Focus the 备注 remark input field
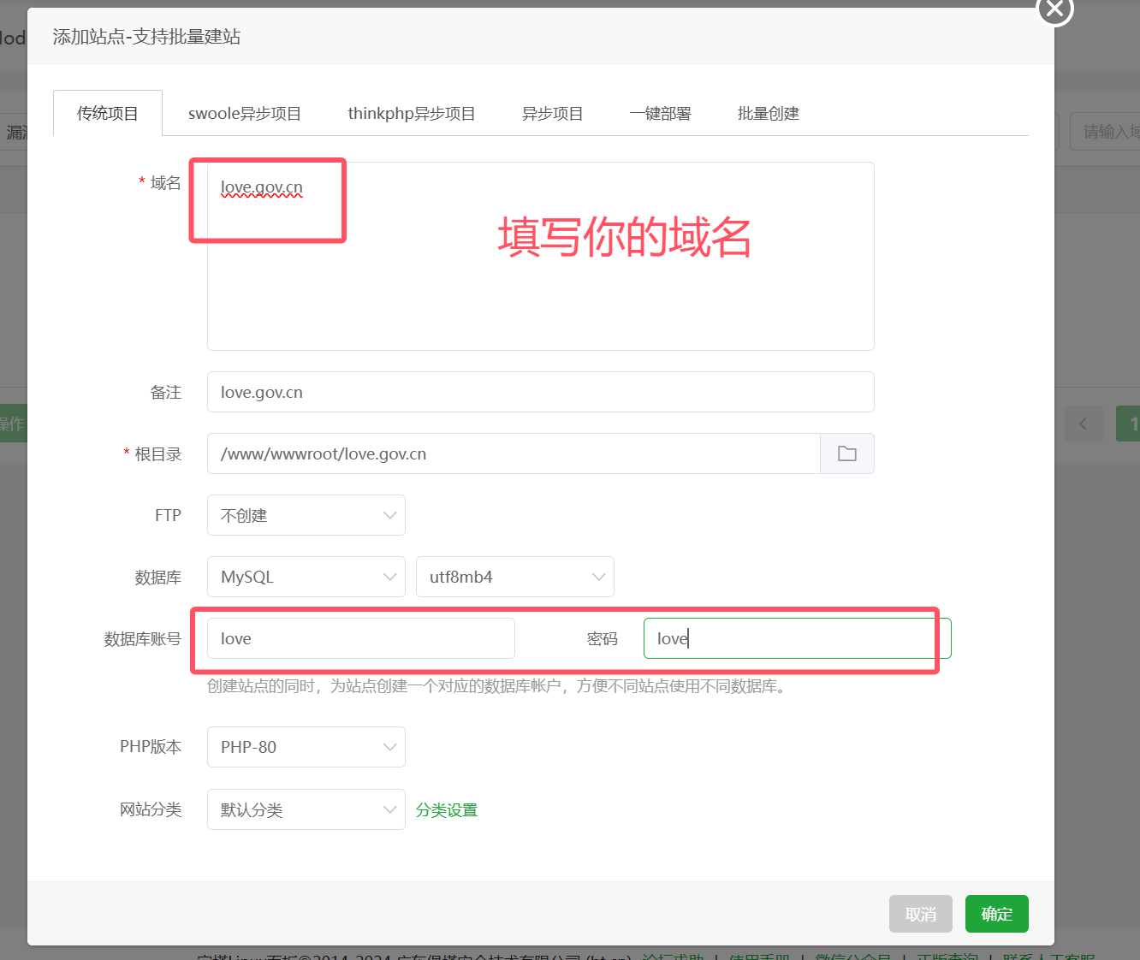The width and height of the screenshot is (1140, 960). (x=540, y=392)
